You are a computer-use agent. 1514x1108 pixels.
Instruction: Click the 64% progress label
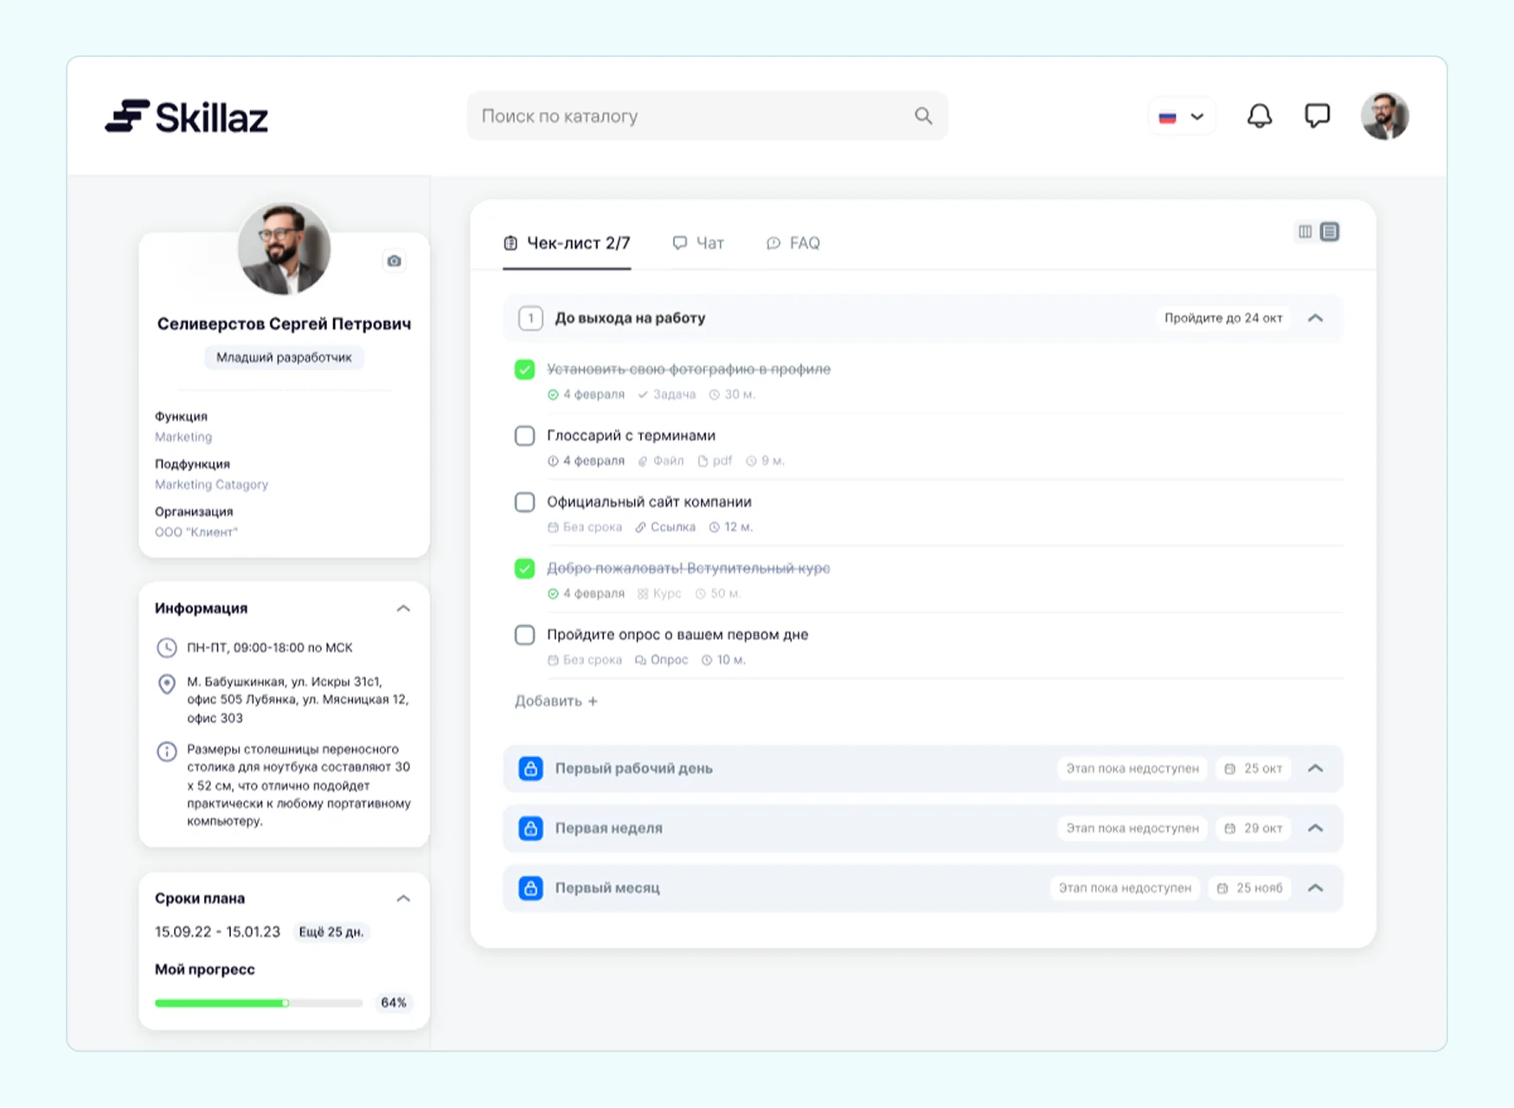[x=394, y=1002]
